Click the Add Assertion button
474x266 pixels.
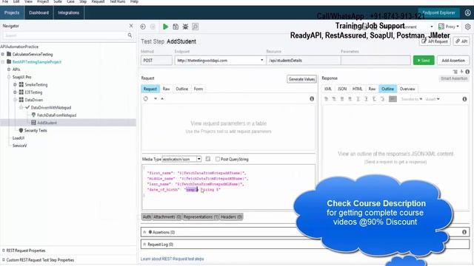(453, 61)
